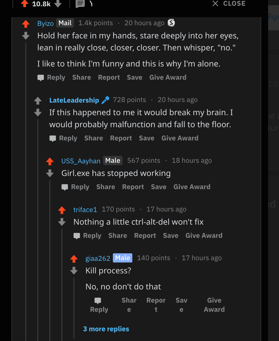
Task: Reply to Girl.exe has stopped working comment
Action: point(75,187)
